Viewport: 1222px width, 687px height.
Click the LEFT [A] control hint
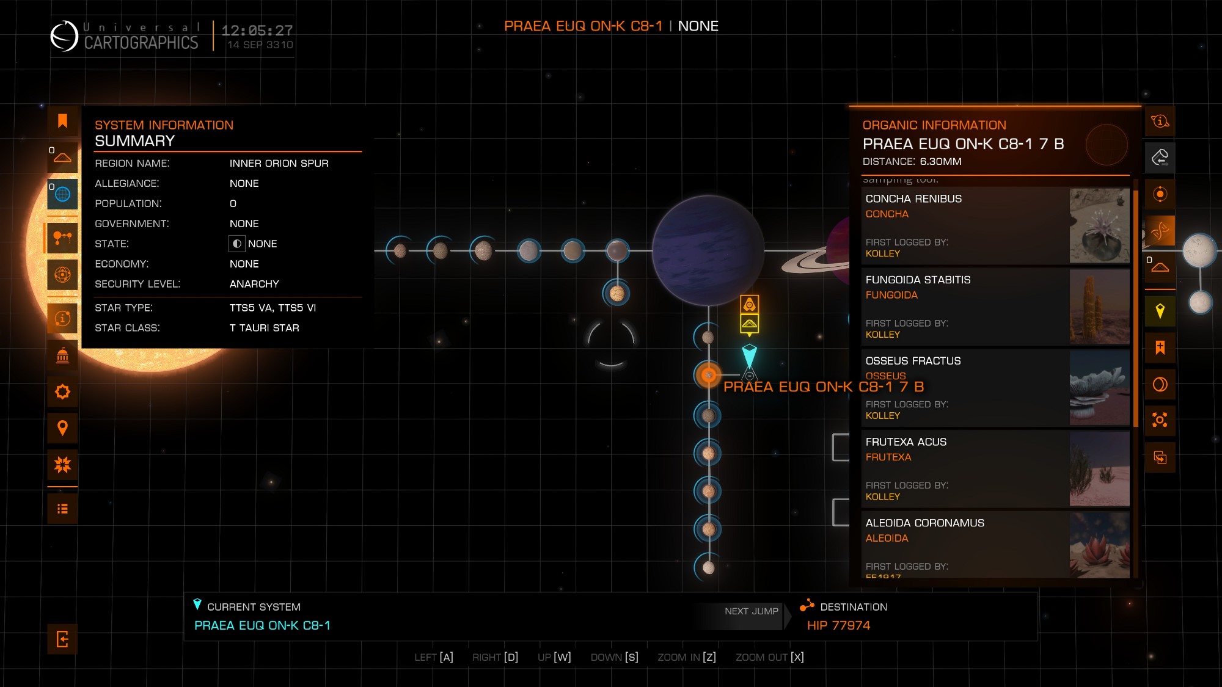coord(434,657)
